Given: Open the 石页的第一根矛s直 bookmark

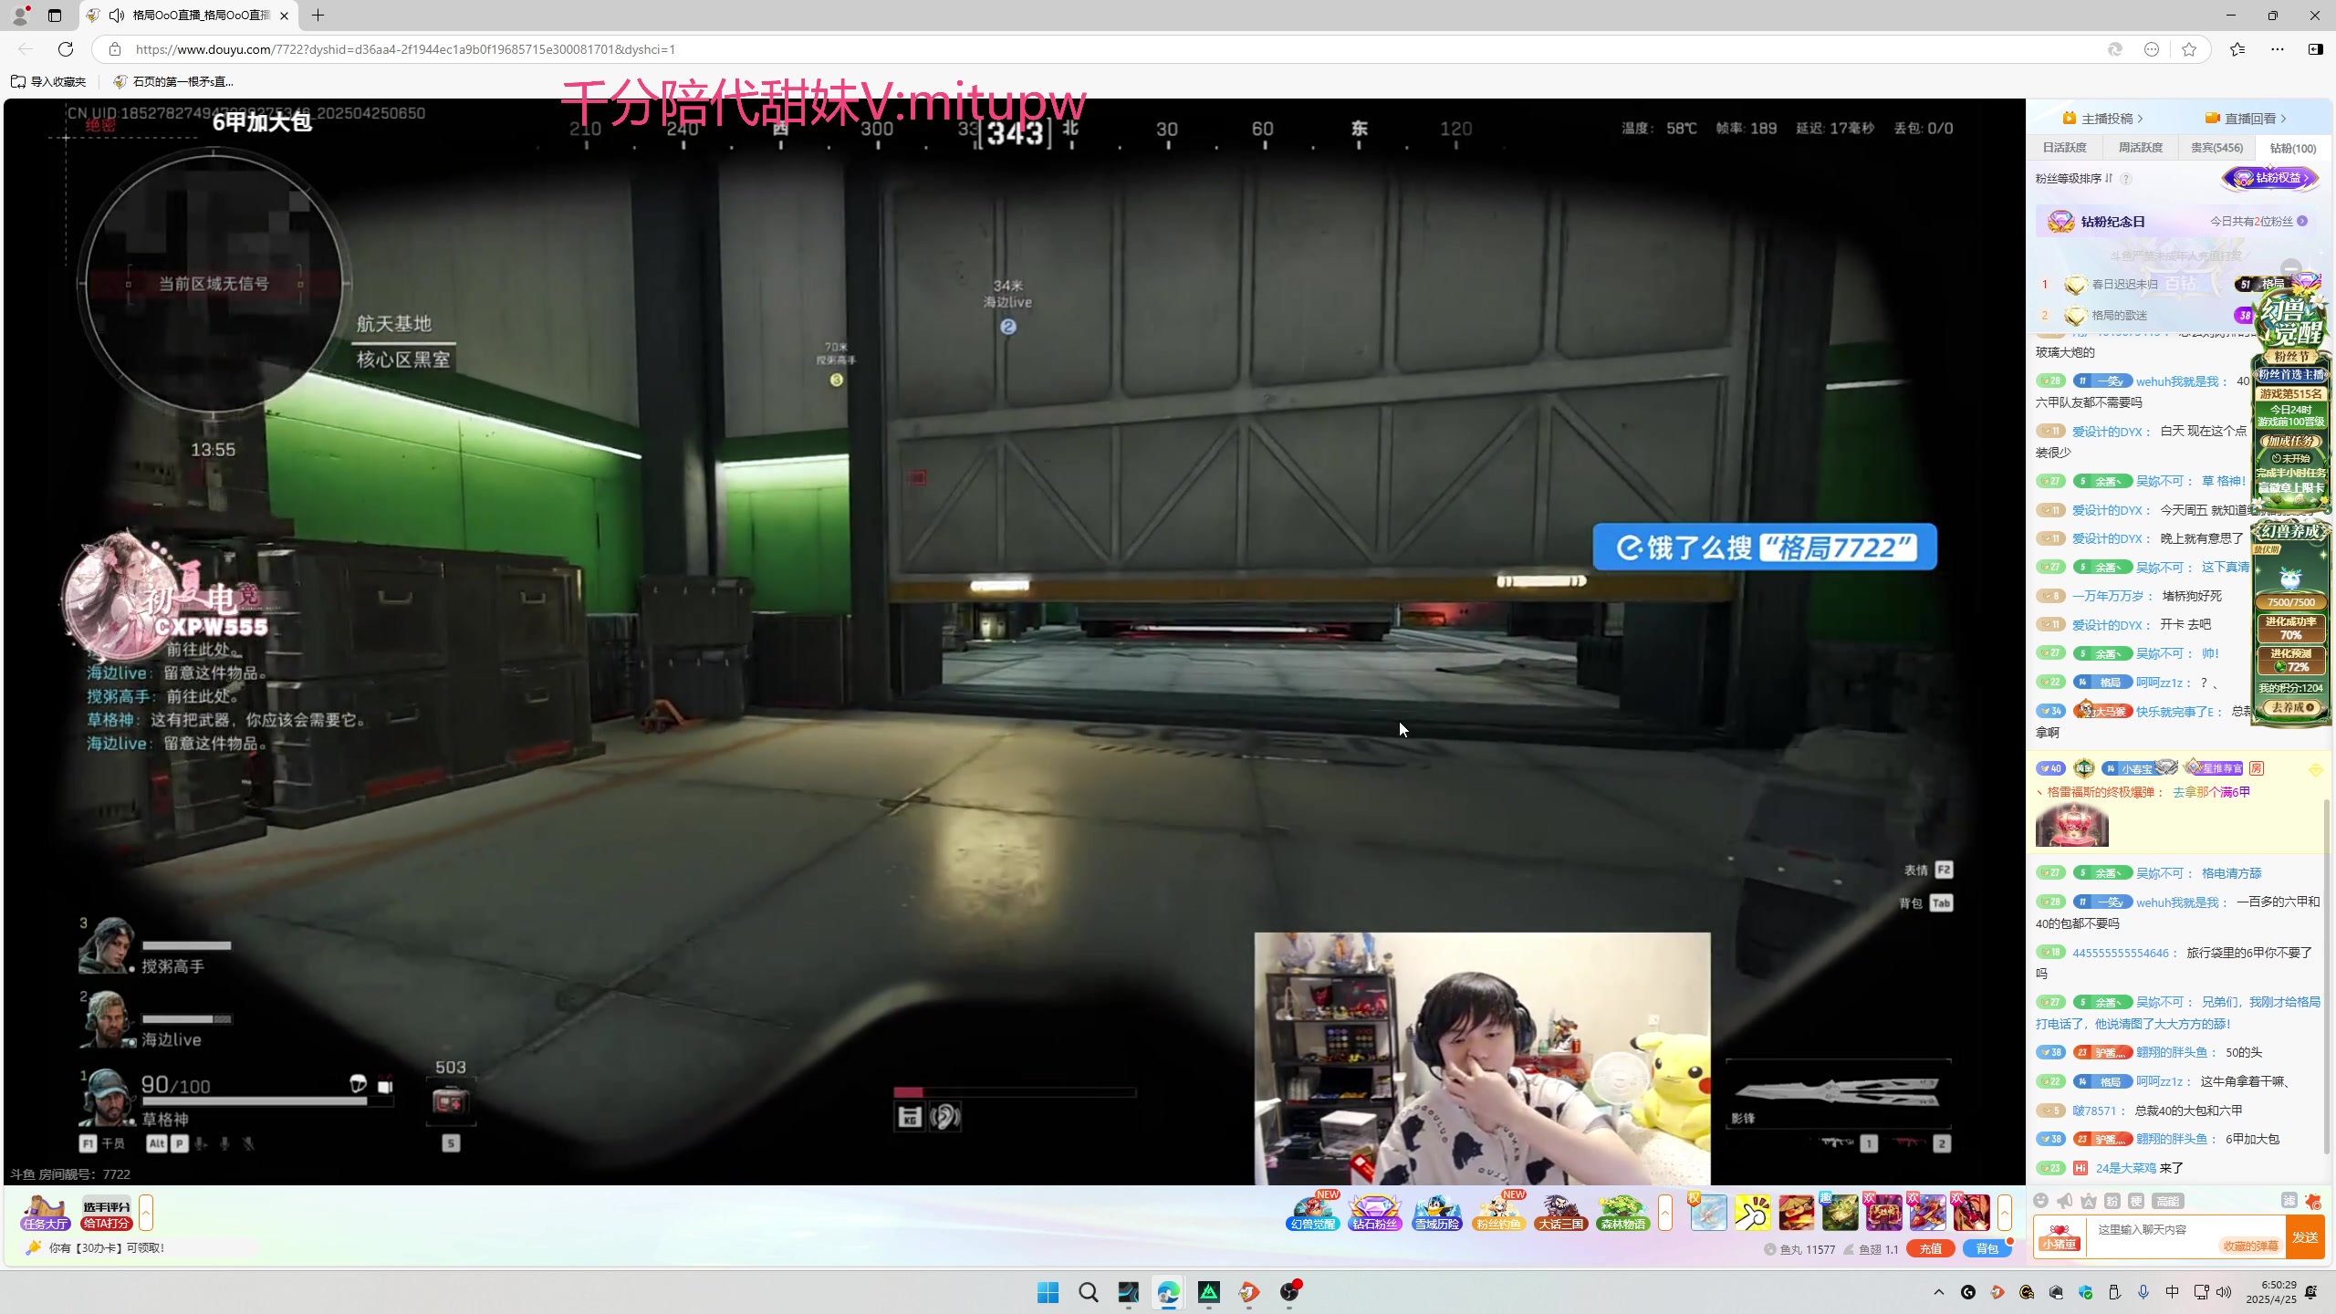Looking at the screenshot, I should (x=173, y=81).
